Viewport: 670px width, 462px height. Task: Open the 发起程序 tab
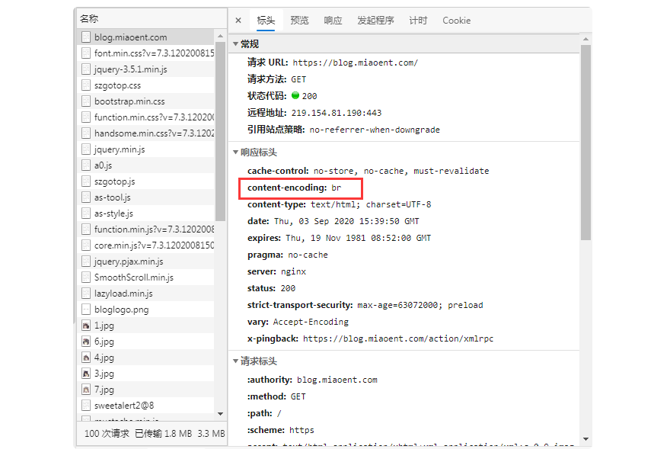pos(375,20)
